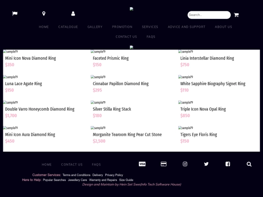This screenshot has height=197, width=263.
Task: Open the Catalogue menu item
Action: coord(68,27)
